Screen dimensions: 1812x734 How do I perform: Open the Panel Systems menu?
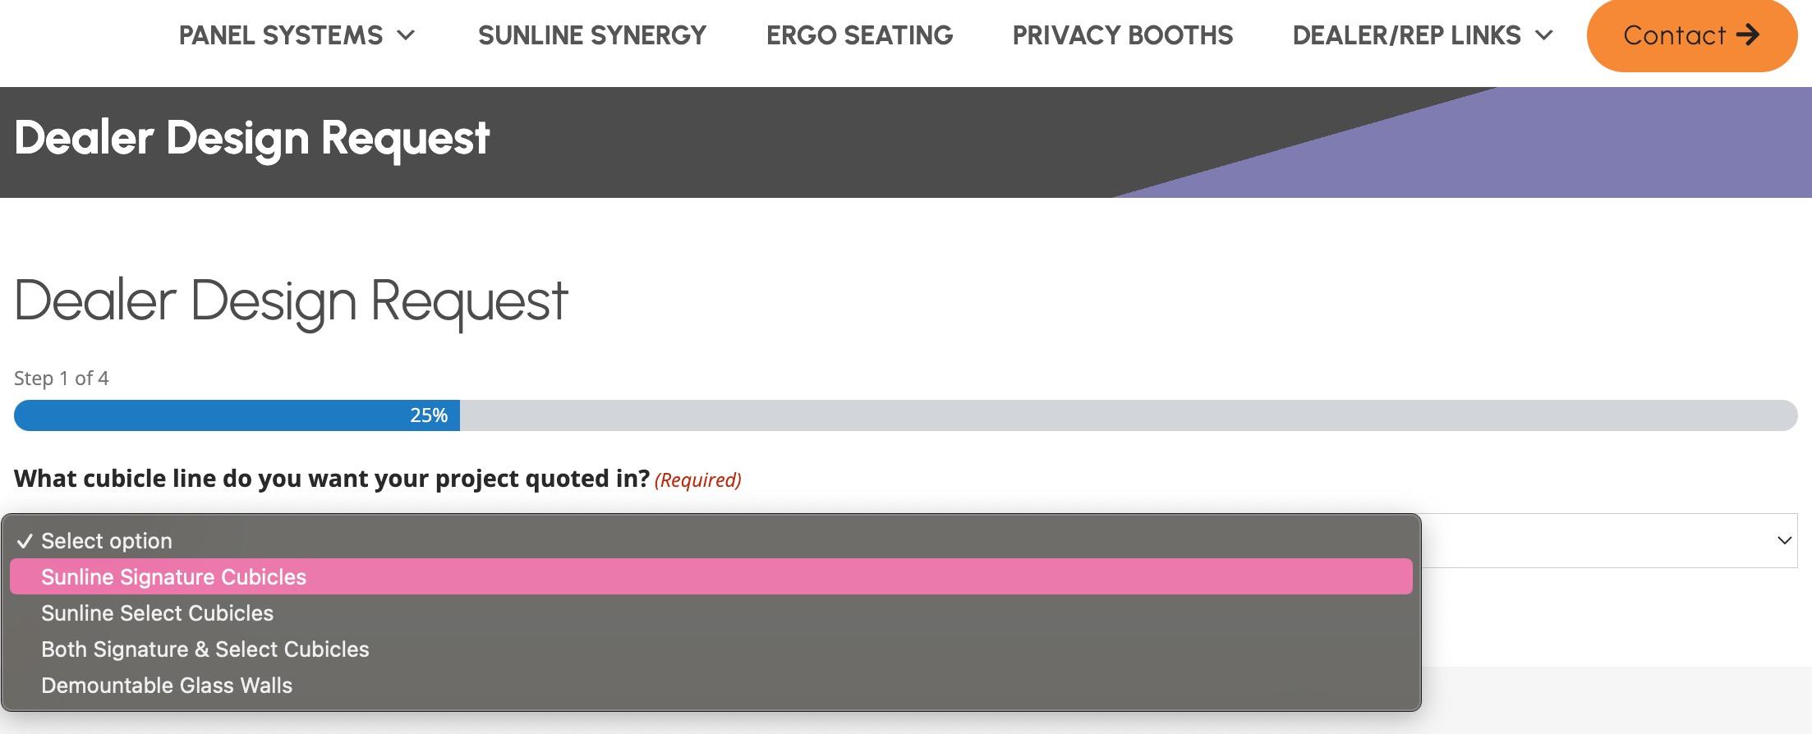pyautogui.click(x=281, y=35)
